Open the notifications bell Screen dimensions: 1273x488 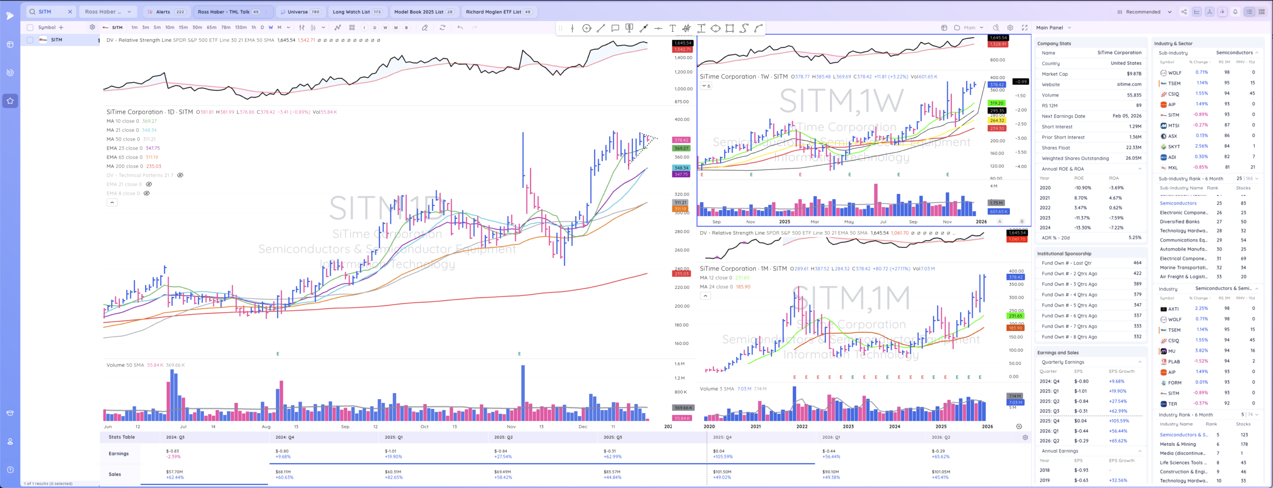click(1235, 12)
